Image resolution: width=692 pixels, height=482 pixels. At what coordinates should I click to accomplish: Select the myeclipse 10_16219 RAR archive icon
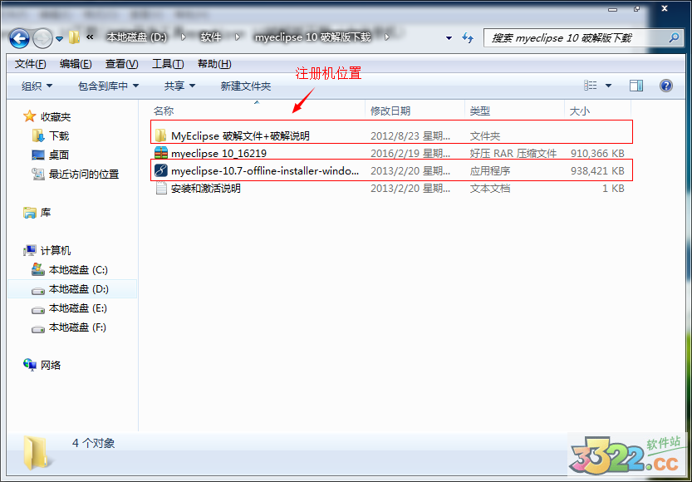[161, 153]
